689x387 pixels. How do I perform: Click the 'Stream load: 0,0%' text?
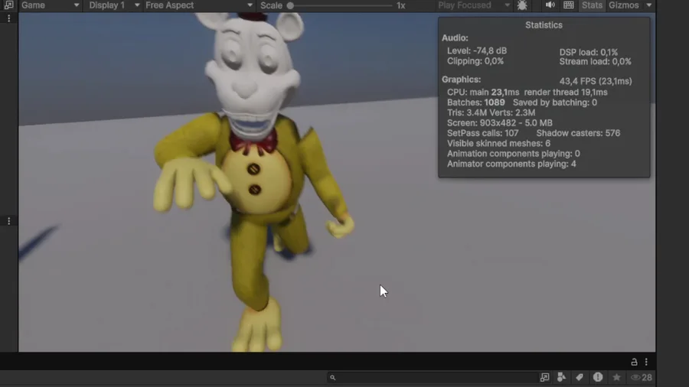point(595,62)
